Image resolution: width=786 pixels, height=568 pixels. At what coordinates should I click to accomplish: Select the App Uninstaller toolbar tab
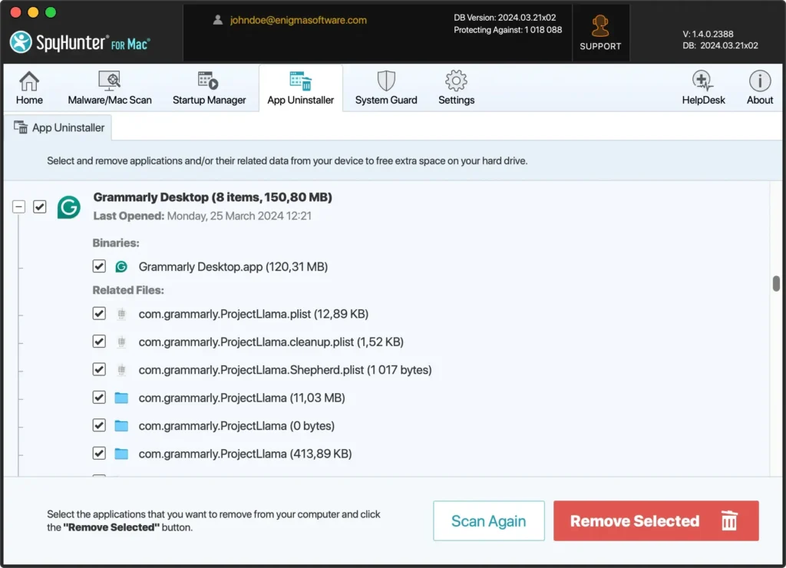tap(300, 88)
